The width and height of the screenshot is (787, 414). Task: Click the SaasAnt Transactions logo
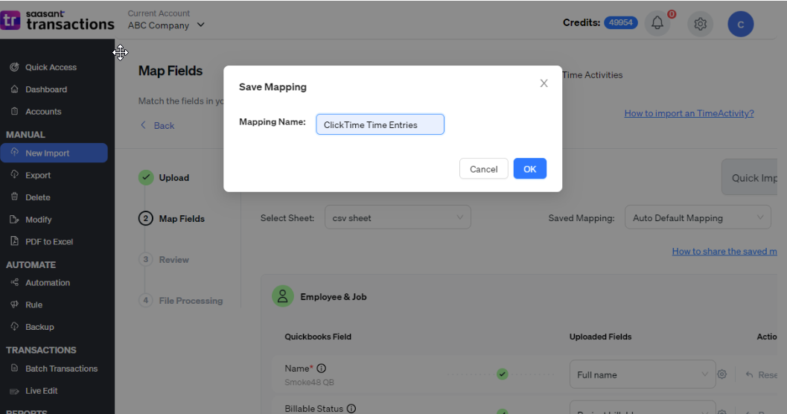tap(57, 21)
